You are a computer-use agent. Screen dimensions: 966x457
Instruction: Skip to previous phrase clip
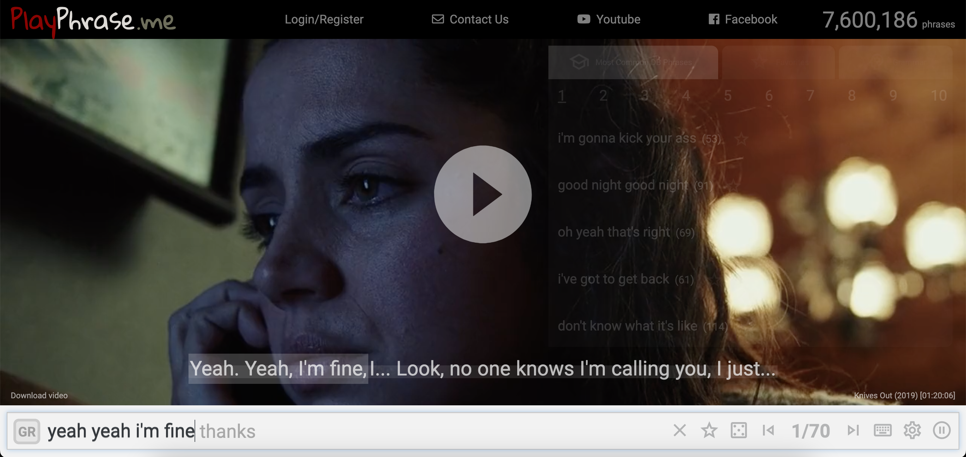tap(768, 430)
